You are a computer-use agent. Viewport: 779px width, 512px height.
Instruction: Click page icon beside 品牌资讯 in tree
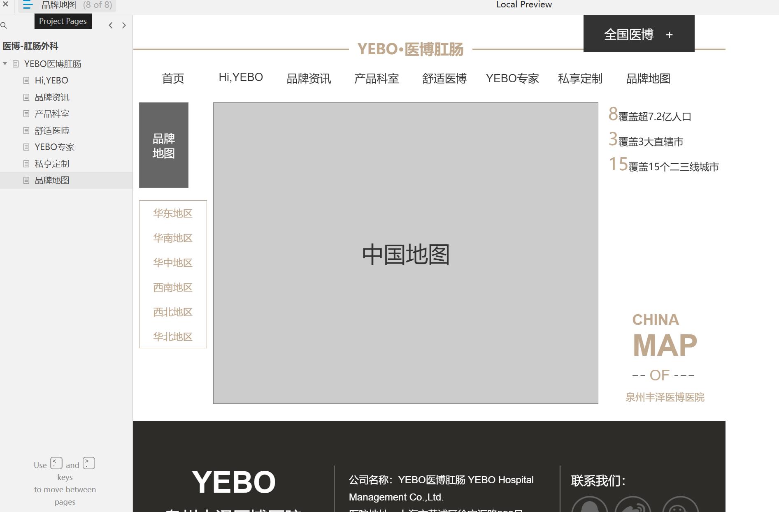click(x=26, y=97)
